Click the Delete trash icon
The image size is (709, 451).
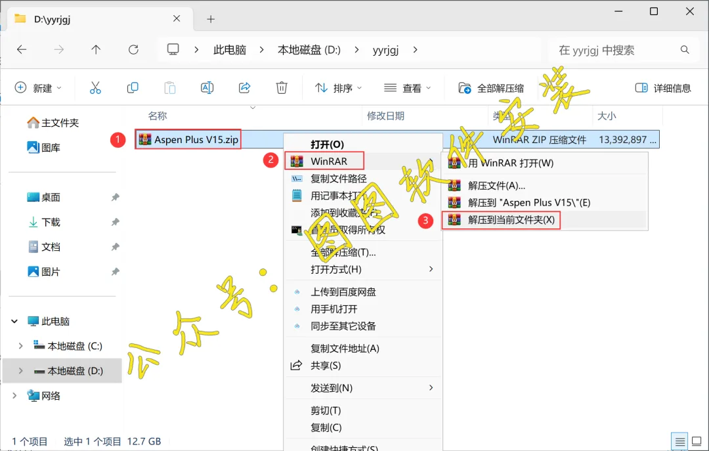[282, 88]
